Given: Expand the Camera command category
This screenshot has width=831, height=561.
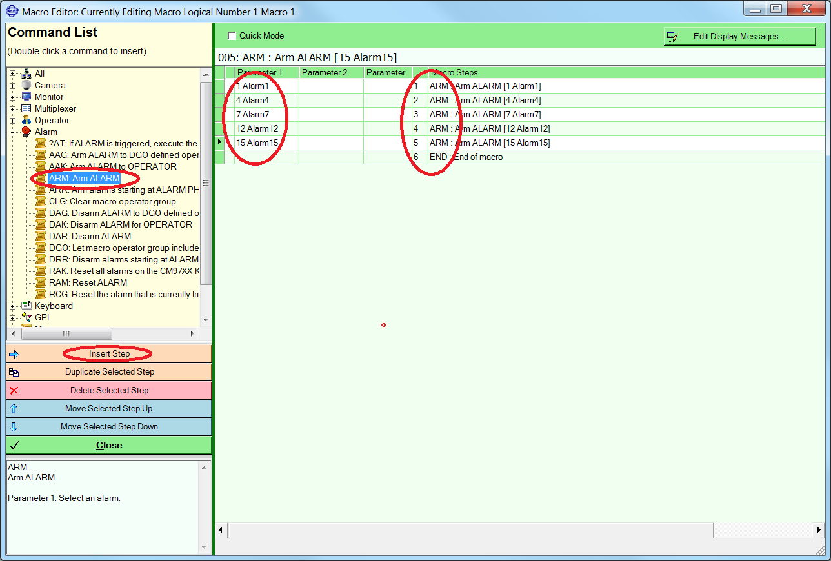Looking at the screenshot, I should pos(12,85).
